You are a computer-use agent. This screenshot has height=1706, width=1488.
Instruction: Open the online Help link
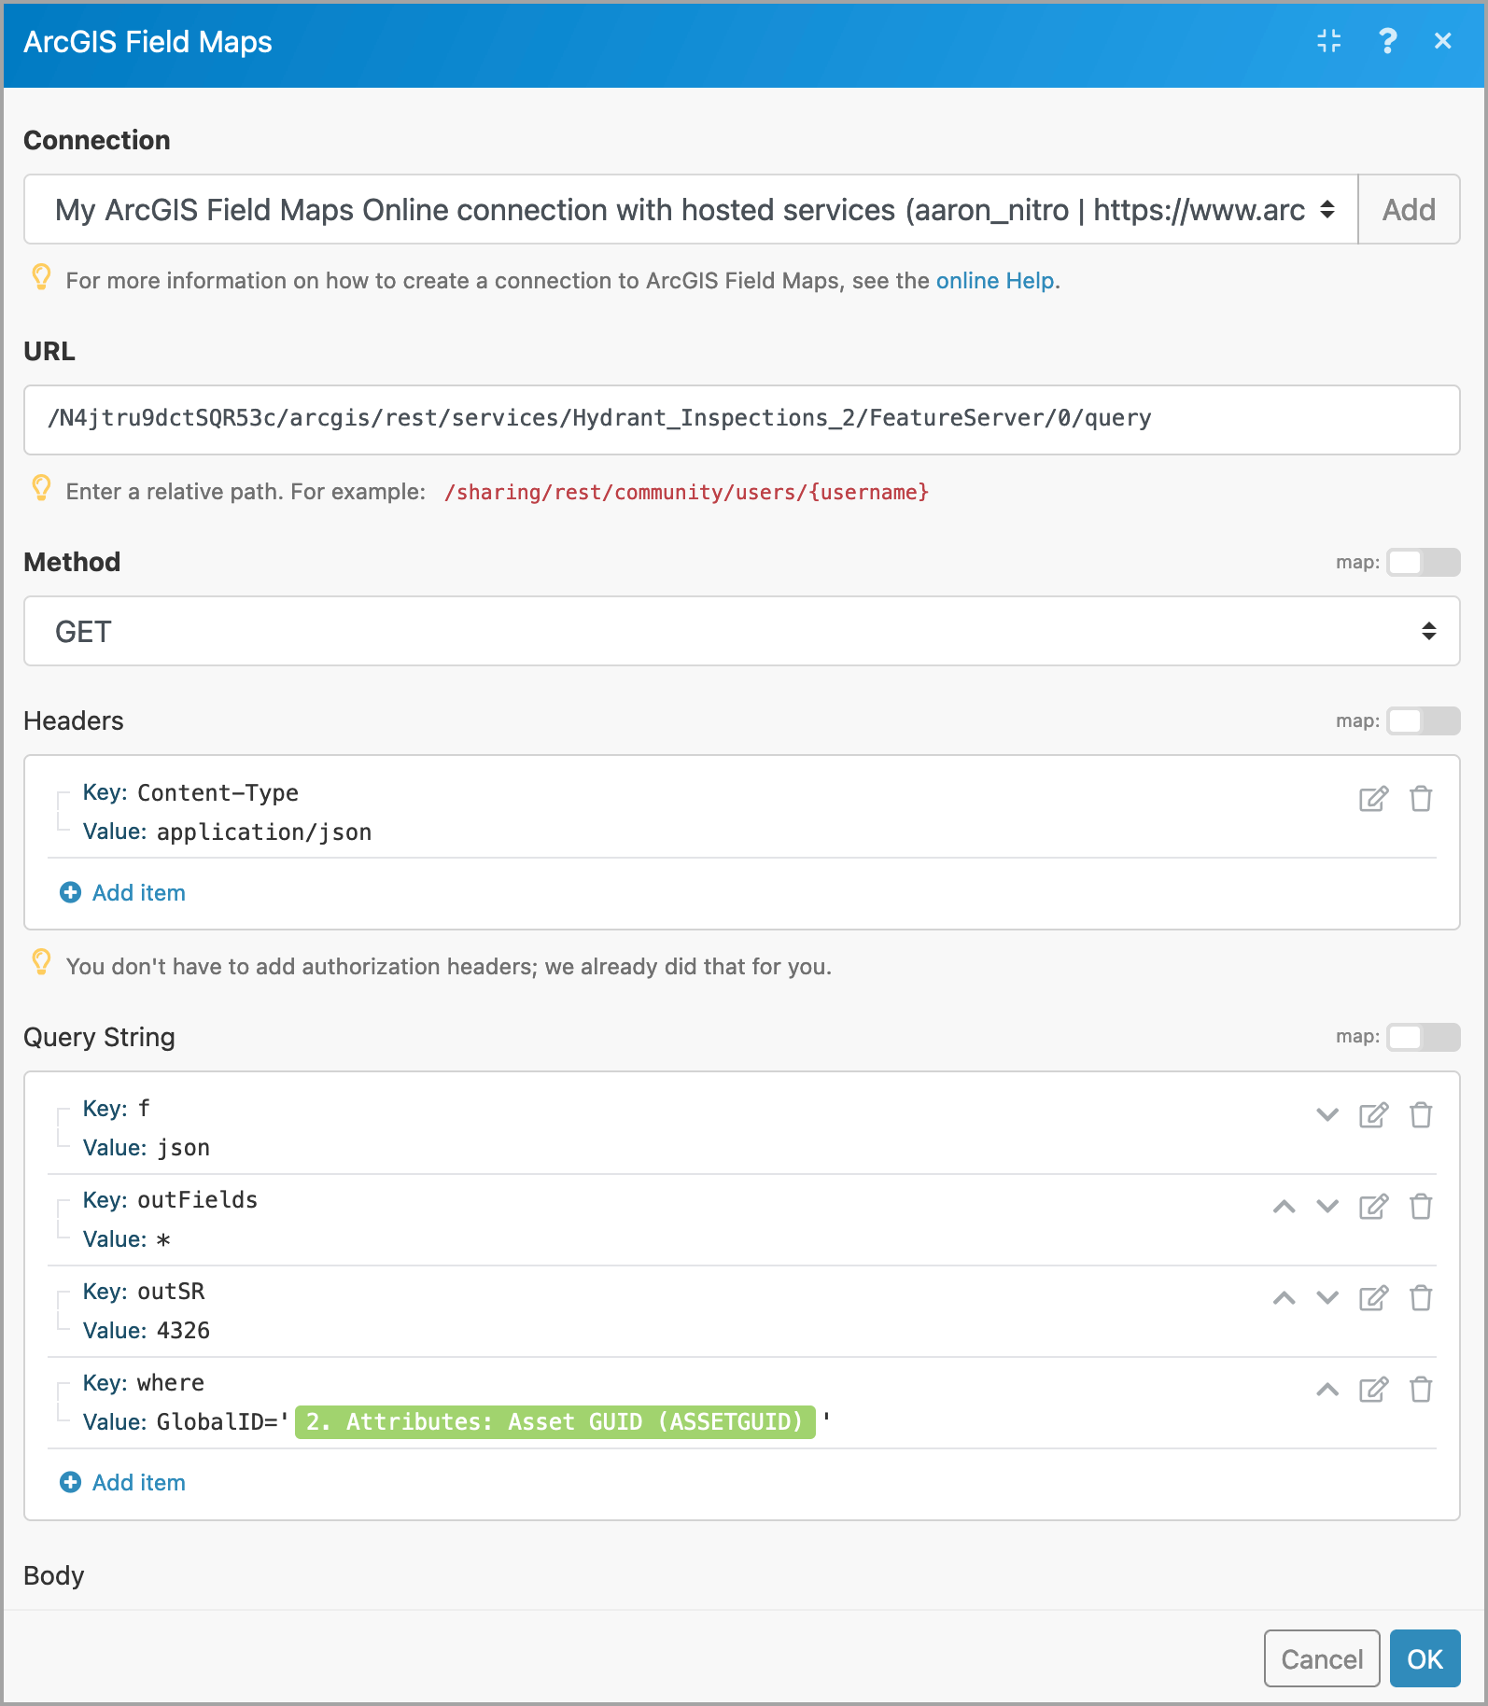995,281
